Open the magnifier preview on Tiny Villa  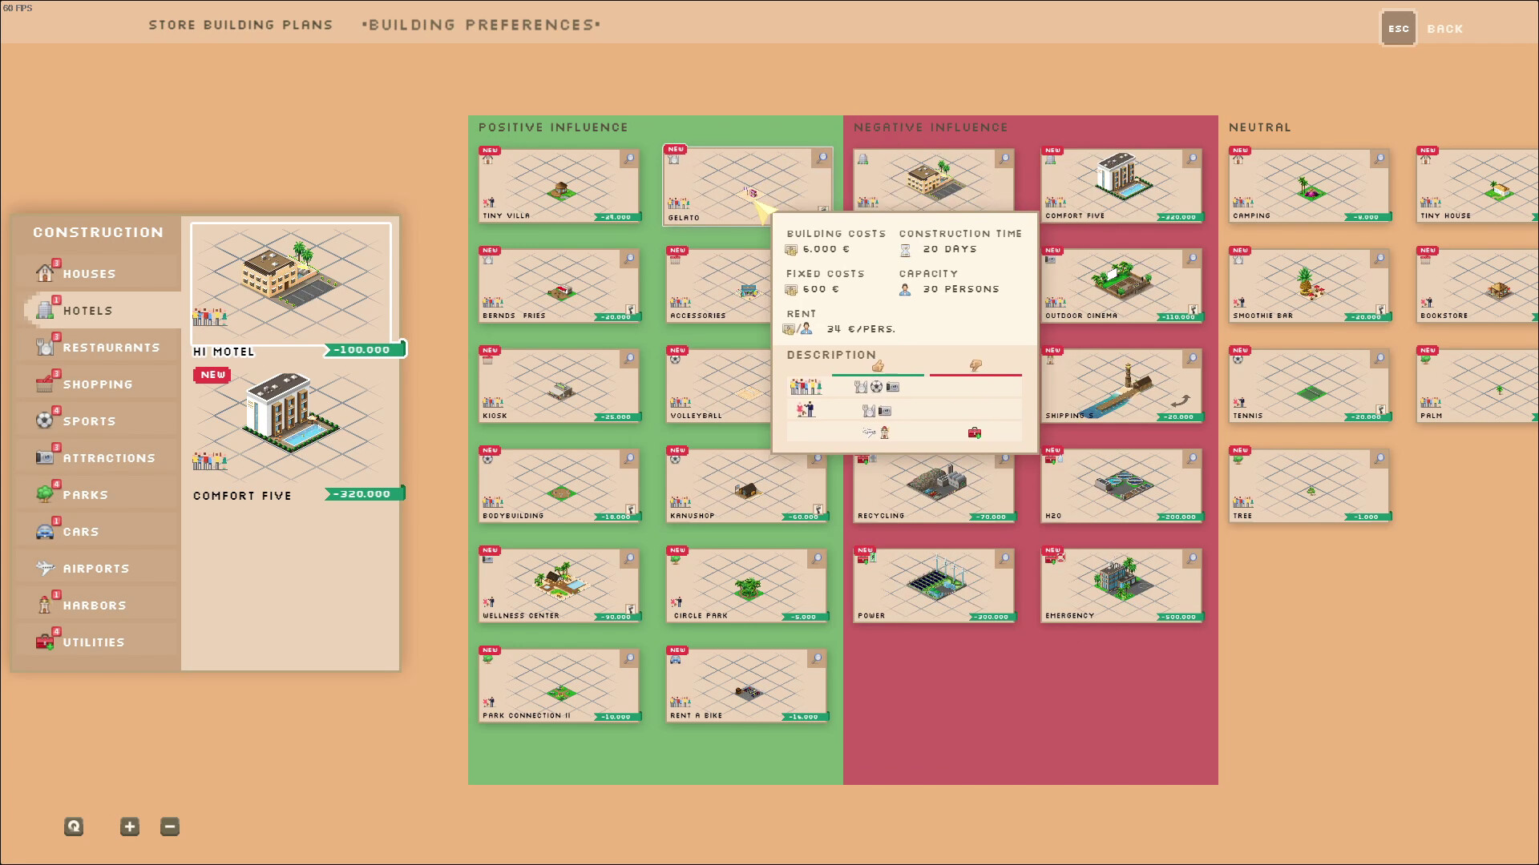click(630, 158)
